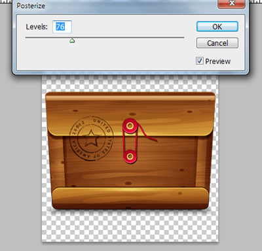Toggle the Preview checkbox
The image size is (262, 251).
200,61
